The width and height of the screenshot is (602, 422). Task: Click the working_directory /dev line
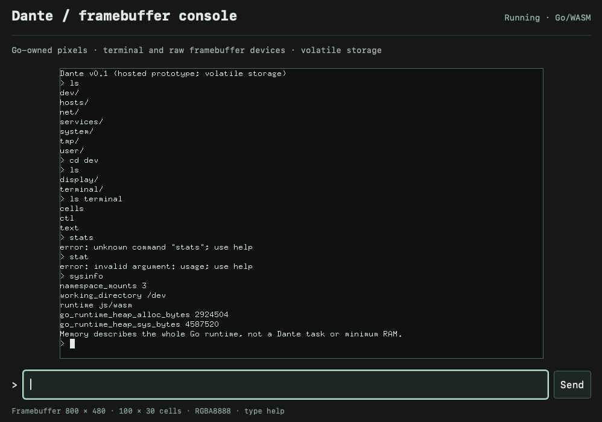click(113, 295)
